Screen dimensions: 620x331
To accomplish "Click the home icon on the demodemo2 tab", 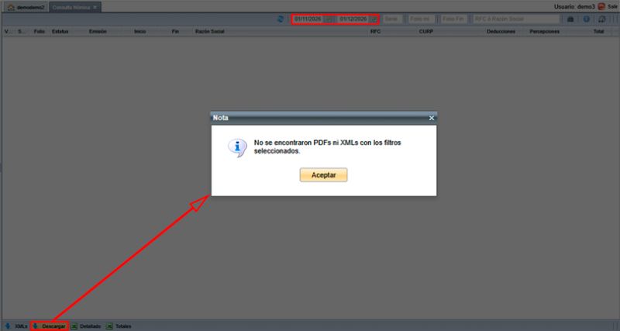I will (x=11, y=8).
